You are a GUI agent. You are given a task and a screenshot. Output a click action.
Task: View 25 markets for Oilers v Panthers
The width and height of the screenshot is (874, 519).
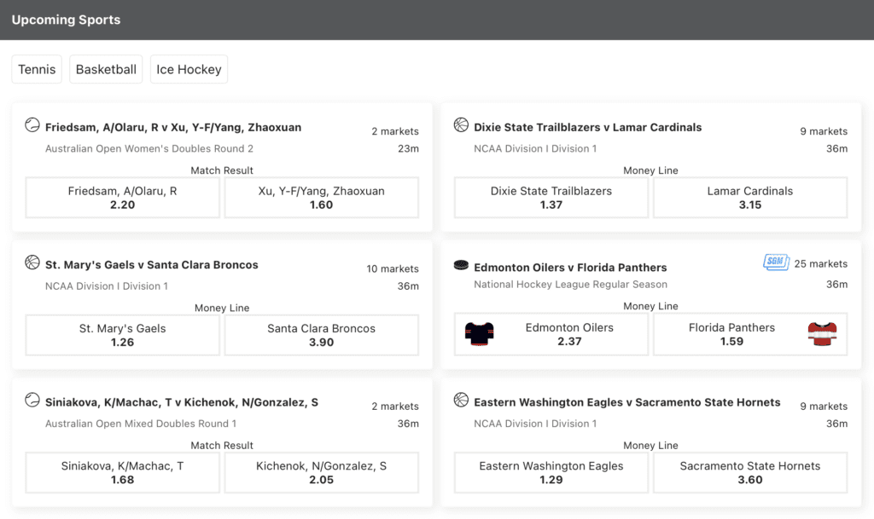coord(820,263)
